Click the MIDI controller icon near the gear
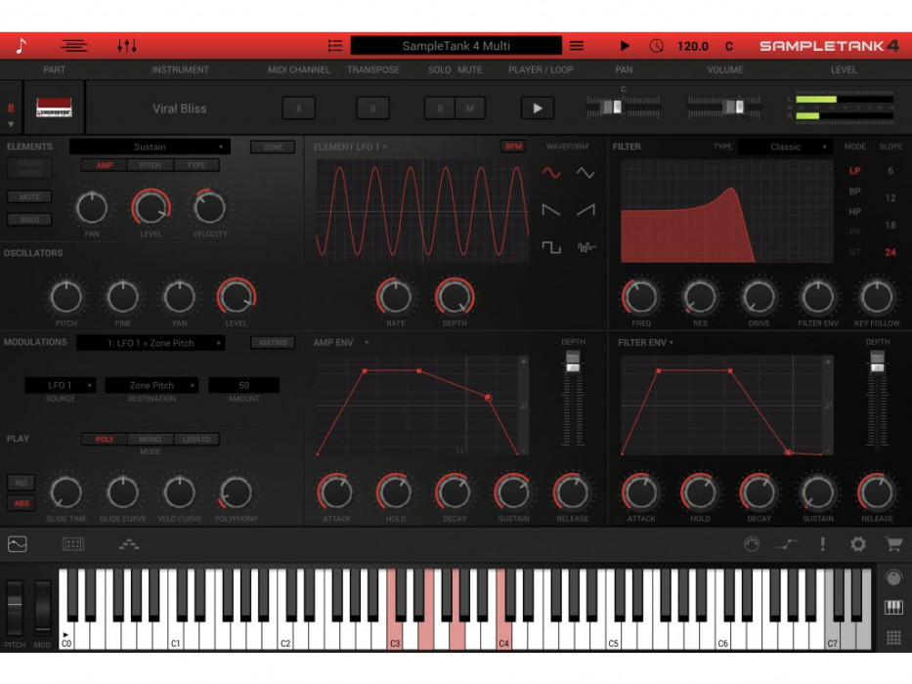Viewport: 912px width, 684px height. pyautogui.click(x=752, y=544)
